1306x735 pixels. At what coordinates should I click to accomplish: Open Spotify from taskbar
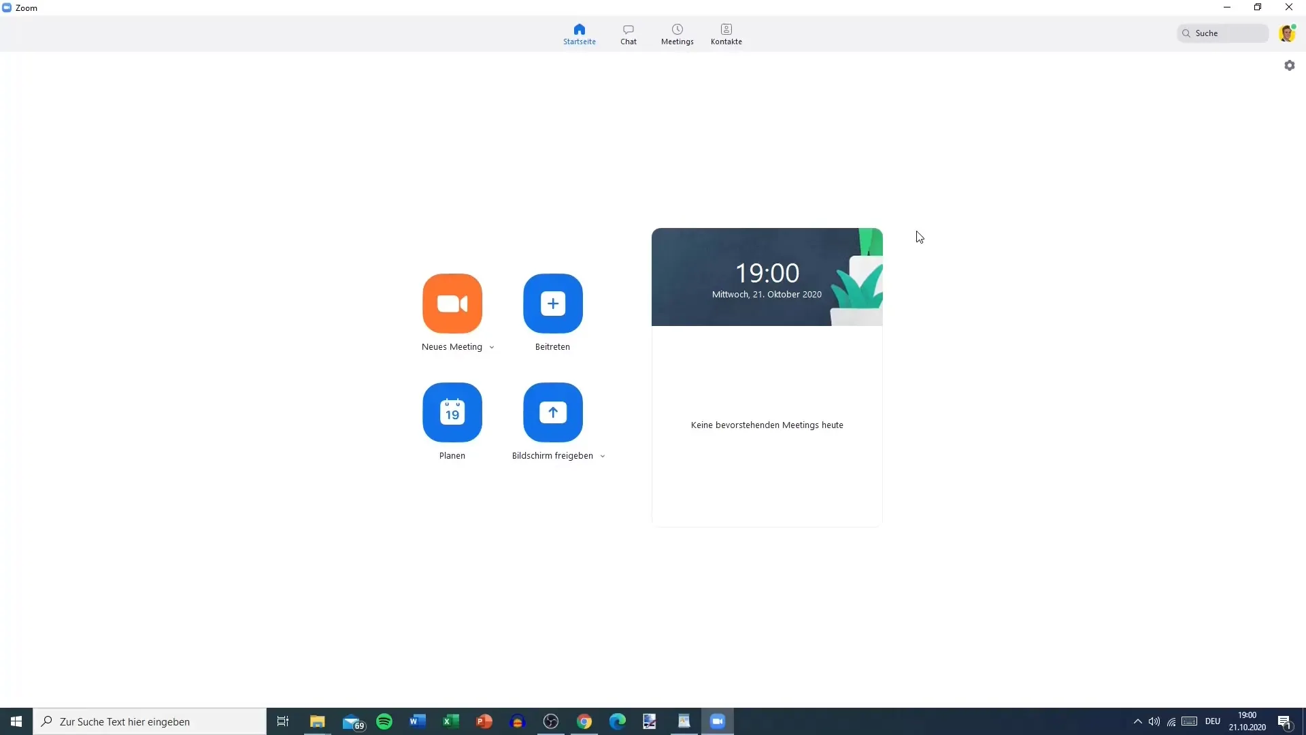384,721
